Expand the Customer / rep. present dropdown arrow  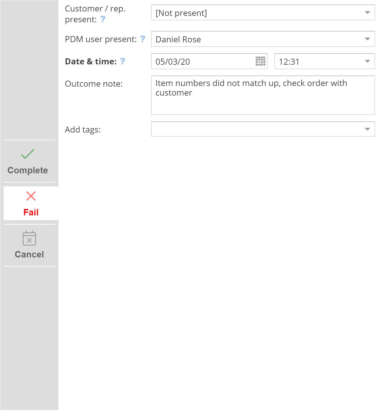(x=367, y=13)
